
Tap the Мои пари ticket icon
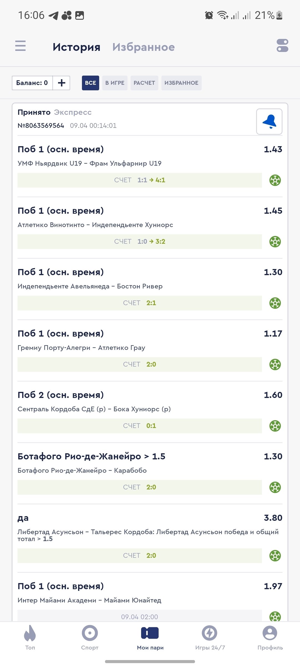click(x=150, y=633)
